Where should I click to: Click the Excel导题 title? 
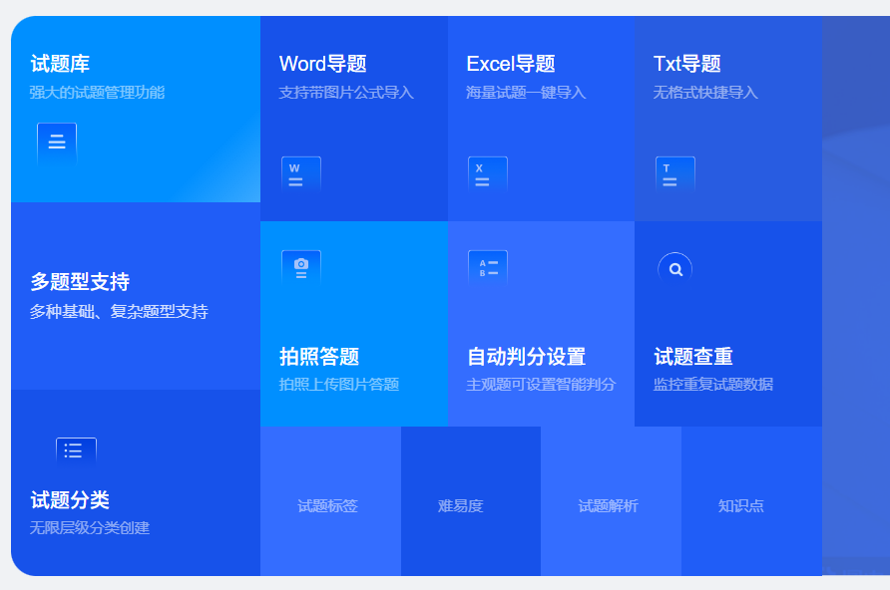click(x=510, y=64)
